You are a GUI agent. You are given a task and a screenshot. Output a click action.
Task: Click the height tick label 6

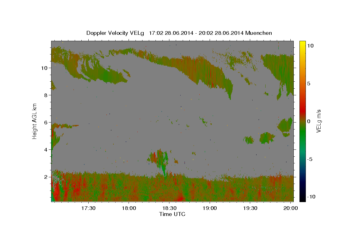point(46,122)
